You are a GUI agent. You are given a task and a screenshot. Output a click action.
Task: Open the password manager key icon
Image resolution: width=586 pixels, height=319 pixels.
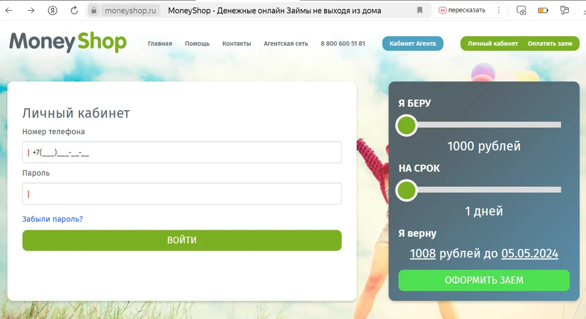click(x=565, y=10)
